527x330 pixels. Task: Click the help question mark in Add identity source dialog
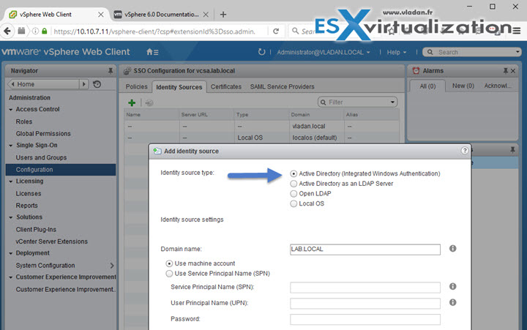point(465,151)
